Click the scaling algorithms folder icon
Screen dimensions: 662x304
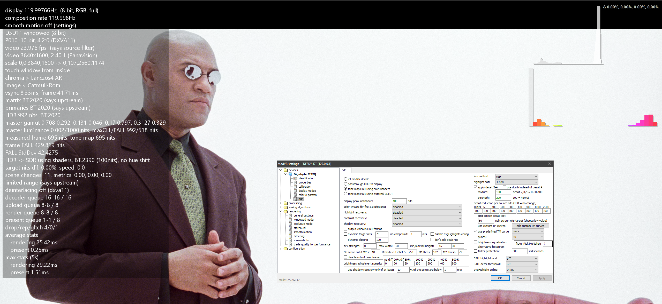click(285, 207)
